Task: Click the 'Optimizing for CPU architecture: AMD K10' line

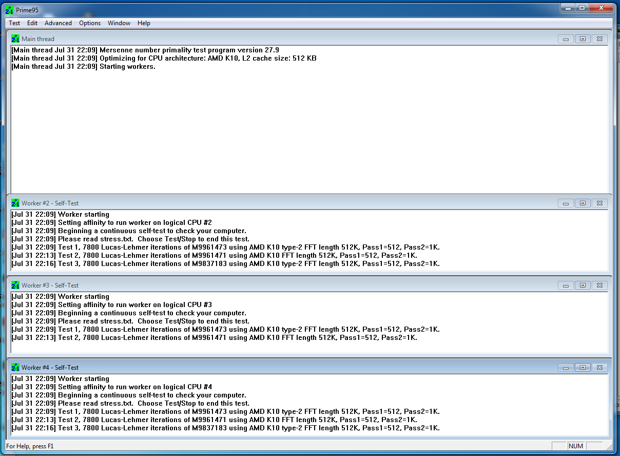Action: coord(164,59)
